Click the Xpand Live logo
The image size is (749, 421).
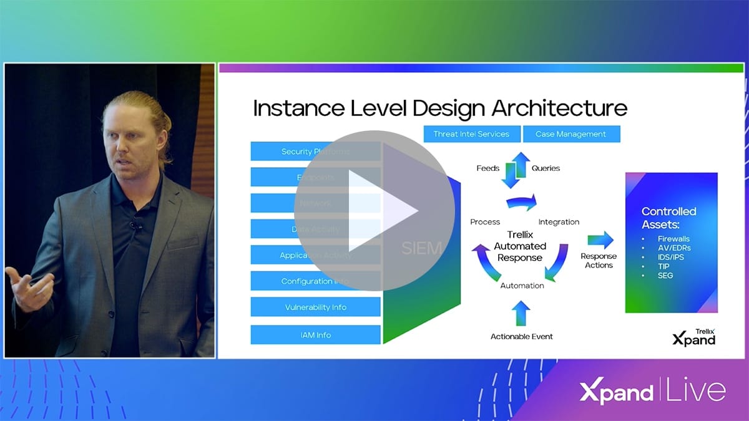point(653,391)
